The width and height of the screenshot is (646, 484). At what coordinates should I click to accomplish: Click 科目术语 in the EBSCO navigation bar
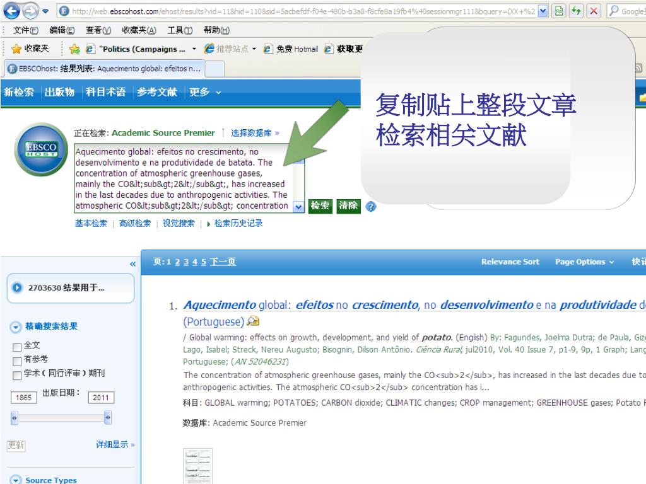[x=106, y=92]
